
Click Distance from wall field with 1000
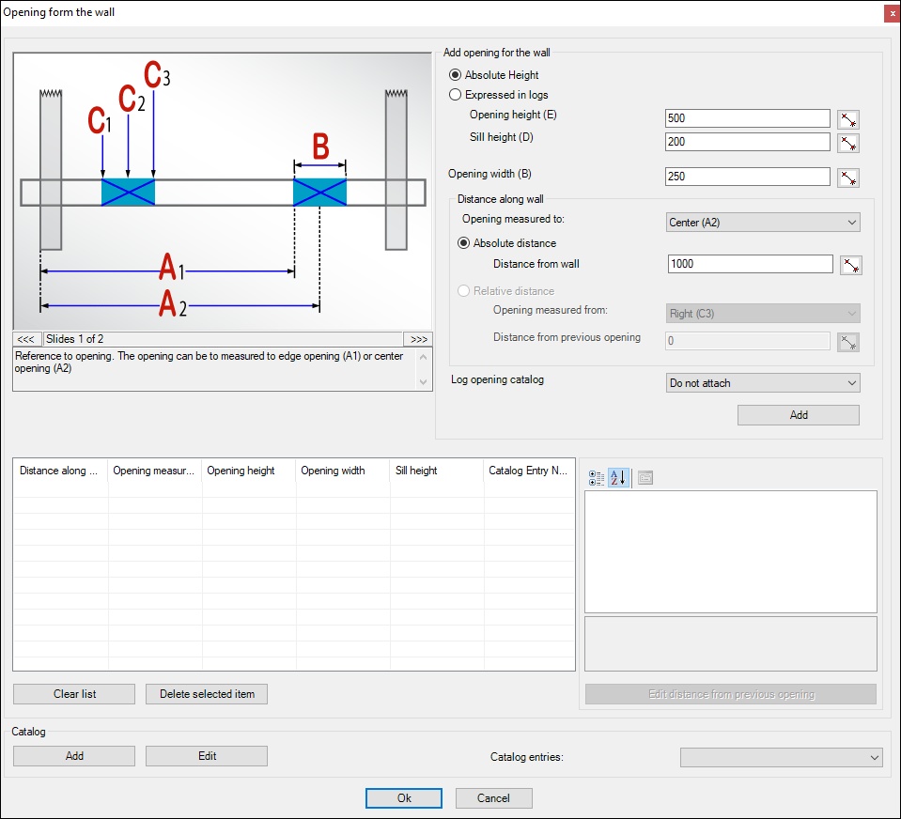[x=750, y=264]
